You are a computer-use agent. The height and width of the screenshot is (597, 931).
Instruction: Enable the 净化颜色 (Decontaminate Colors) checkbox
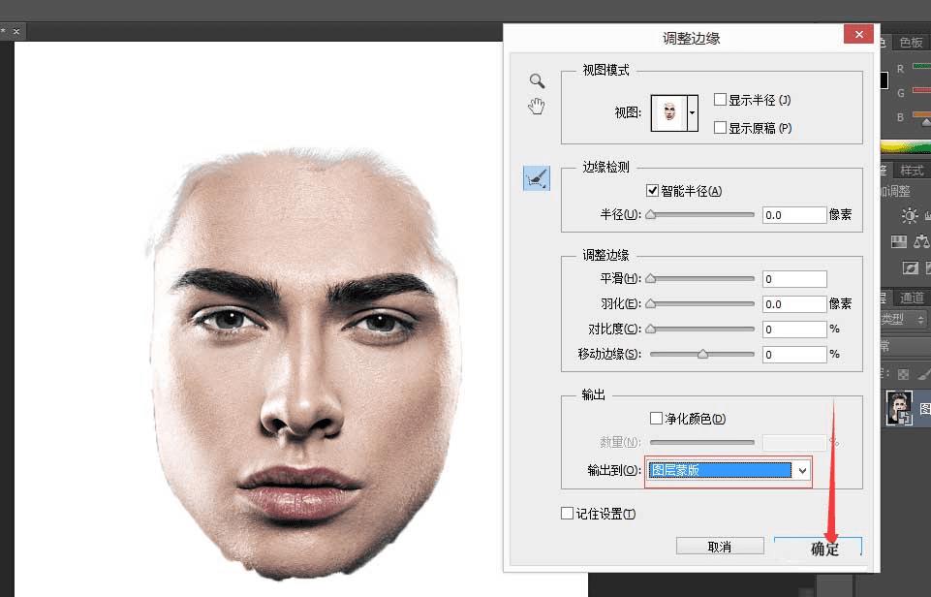[655, 418]
